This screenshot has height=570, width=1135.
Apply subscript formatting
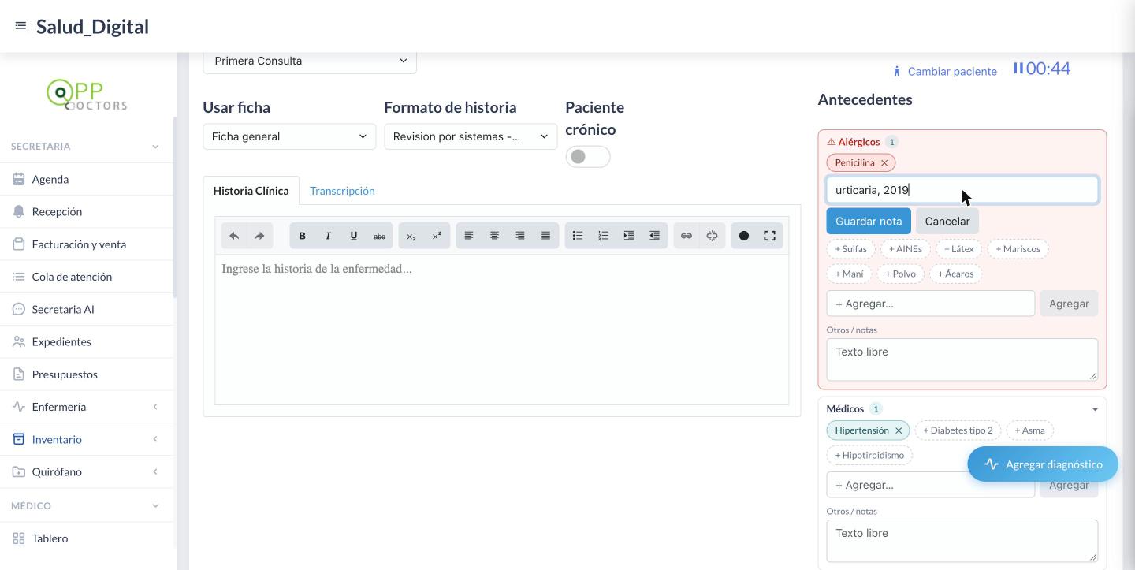tap(411, 236)
